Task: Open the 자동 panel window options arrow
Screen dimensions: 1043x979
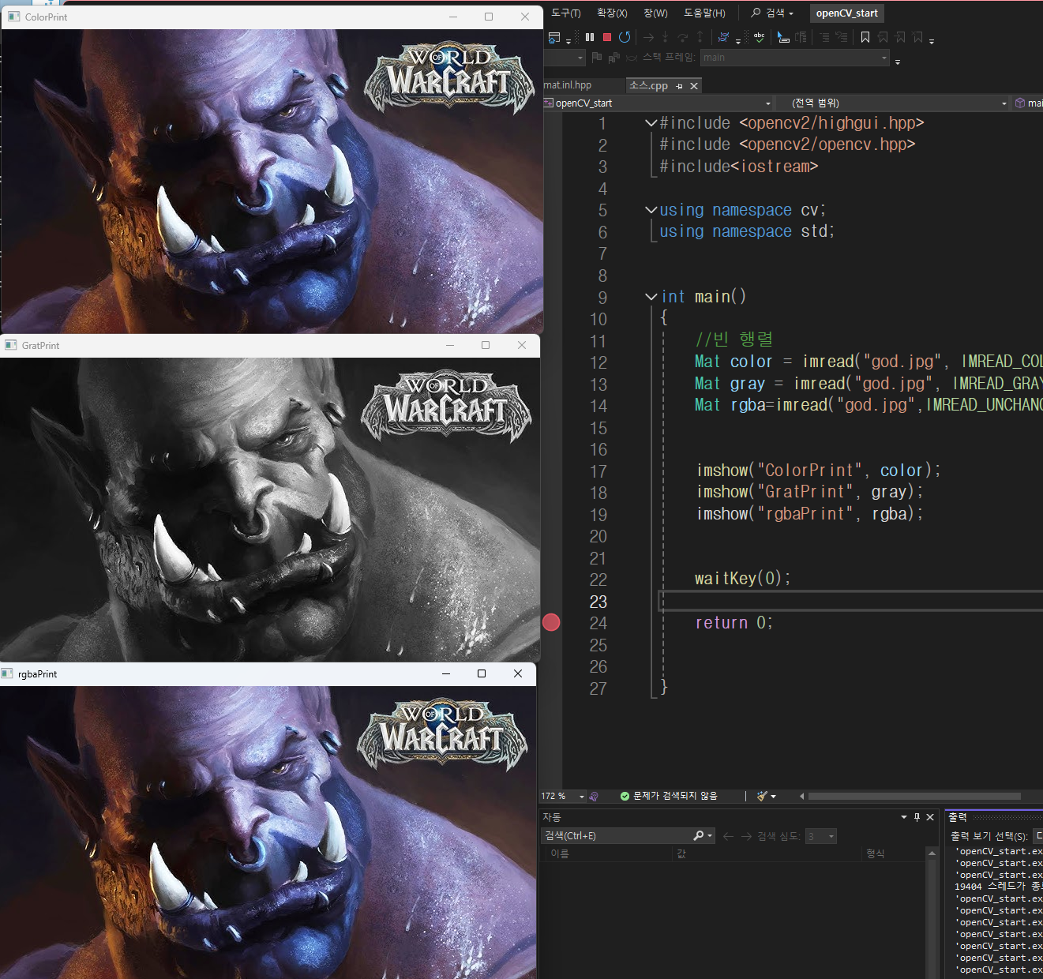Action: tap(904, 817)
